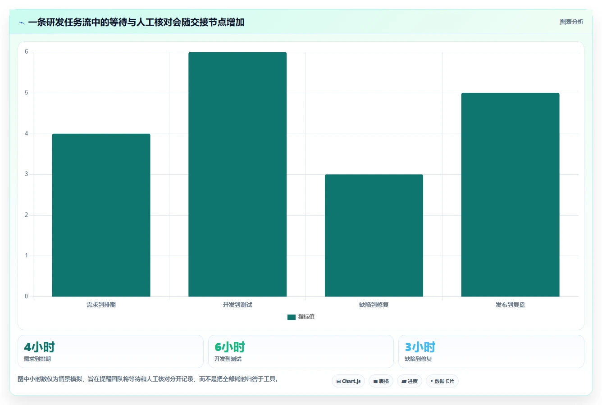
Task: Open the 4小时 需求到排期 data card
Action: tap(110, 351)
